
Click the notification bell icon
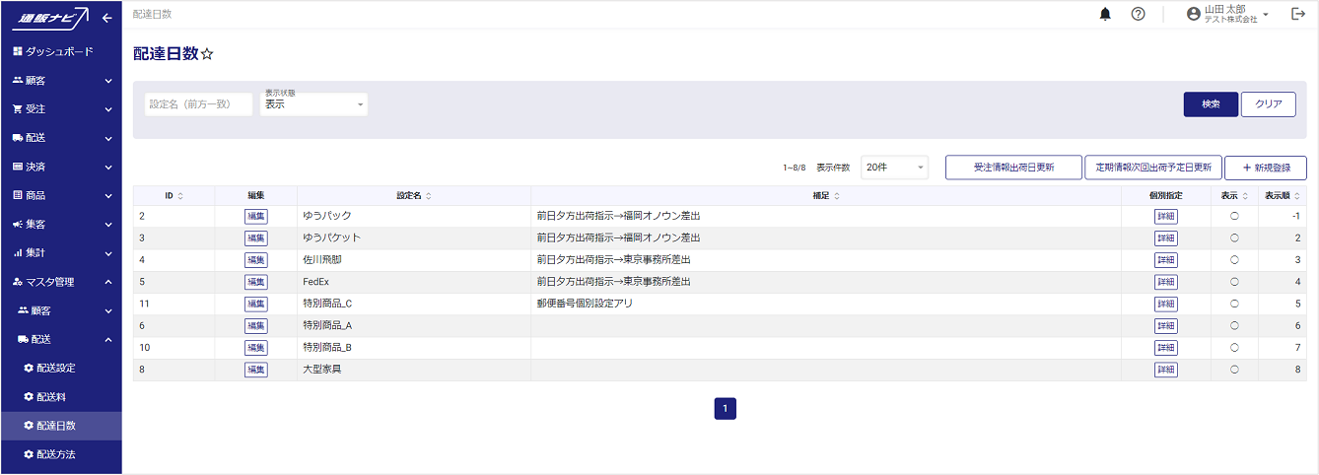pos(1105,14)
